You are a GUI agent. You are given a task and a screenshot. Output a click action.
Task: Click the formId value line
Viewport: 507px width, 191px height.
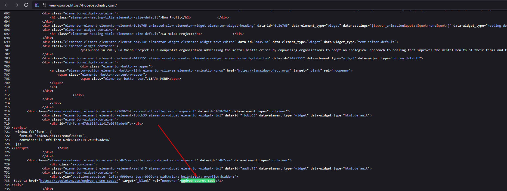click(52, 136)
